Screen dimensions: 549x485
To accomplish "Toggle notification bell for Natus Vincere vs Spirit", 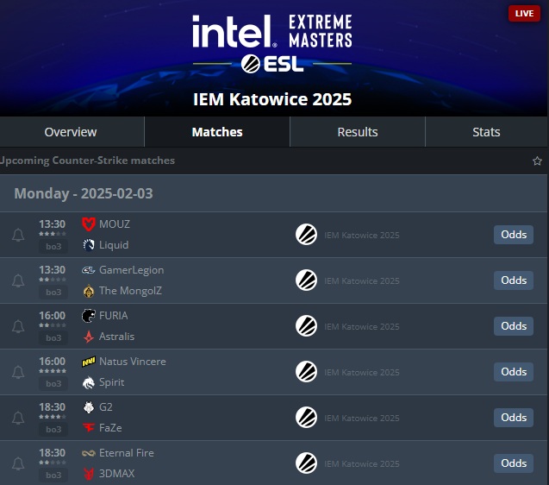I will coord(18,372).
